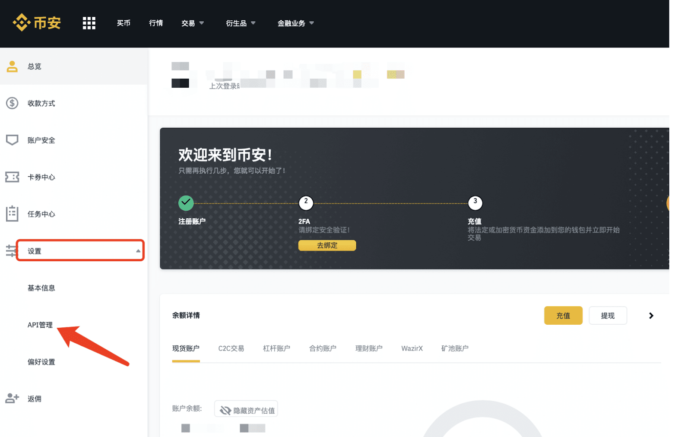Click the 设置 sliders icon
Viewport: 691px width, 437px height.
(x=10, y=251)
